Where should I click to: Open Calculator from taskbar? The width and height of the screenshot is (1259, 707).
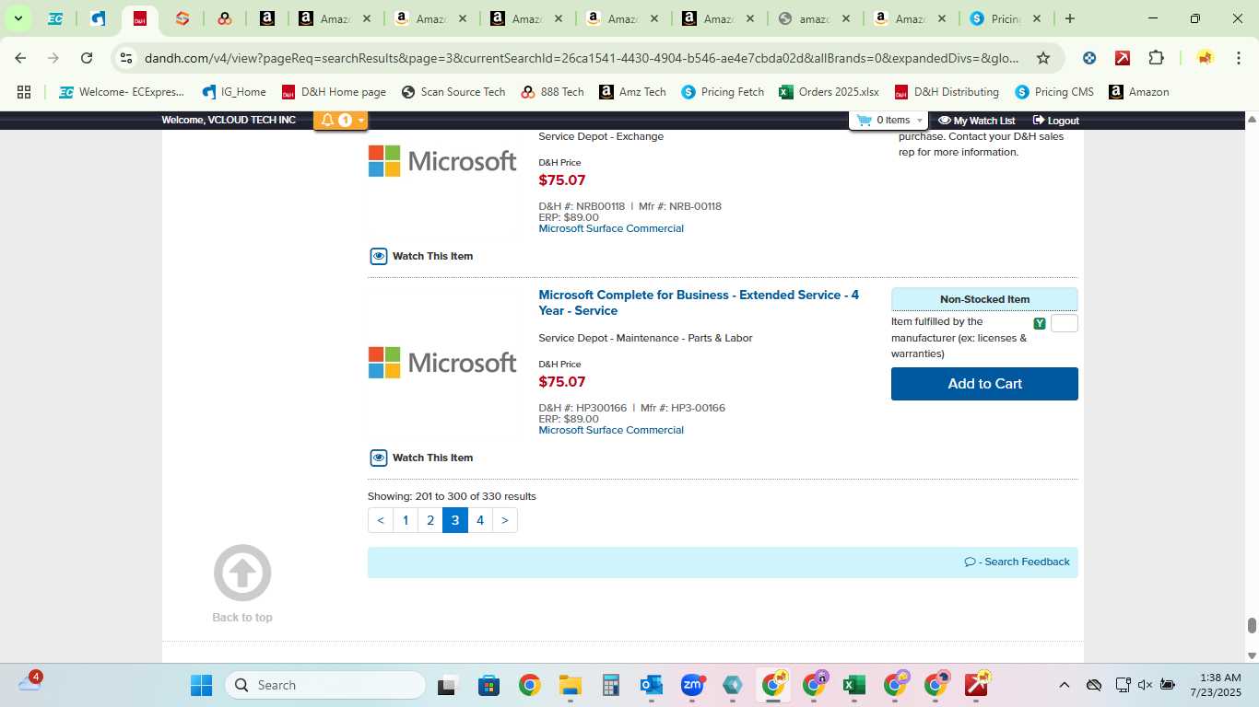[610, 685]
